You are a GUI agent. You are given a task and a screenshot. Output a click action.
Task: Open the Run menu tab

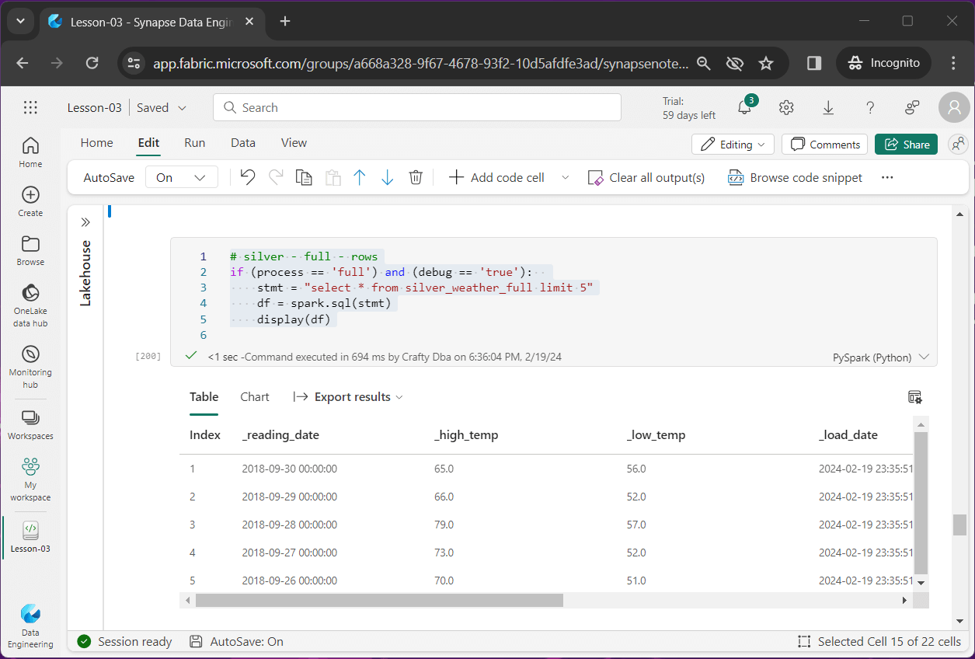[x=194, y=143]
